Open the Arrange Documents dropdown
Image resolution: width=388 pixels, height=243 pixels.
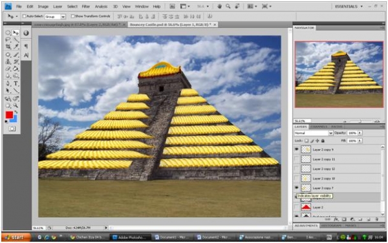[x=252, y=6]
